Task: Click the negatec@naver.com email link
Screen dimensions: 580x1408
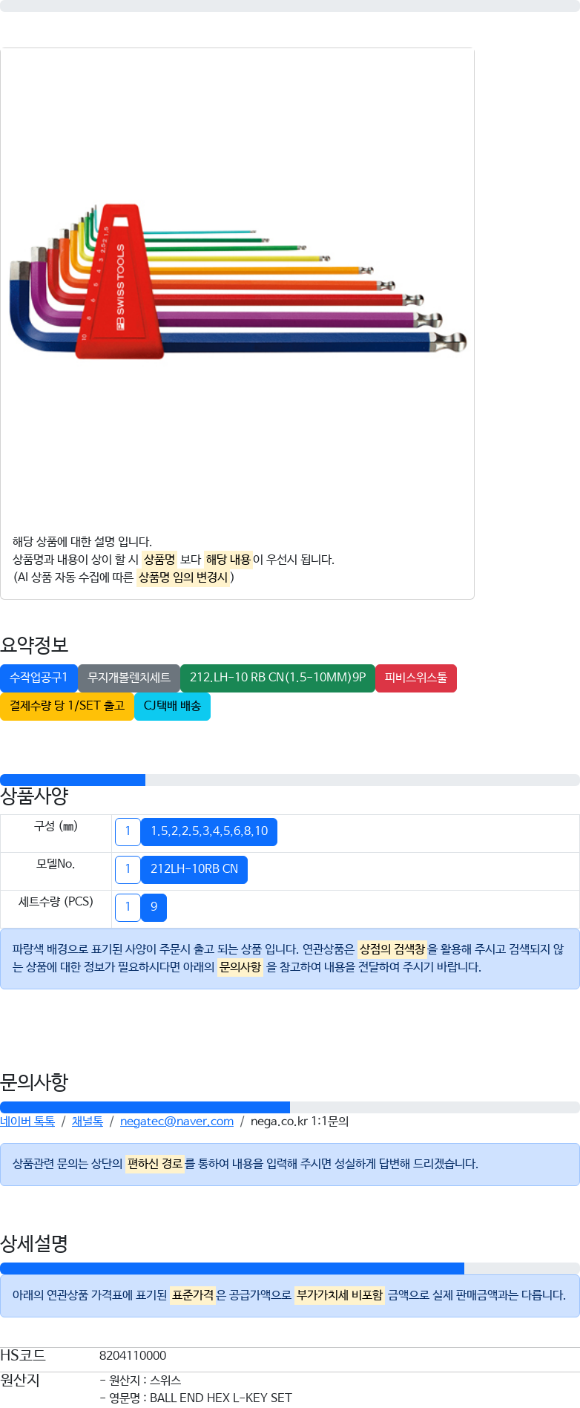Action: pyautogui.click(x=177, y=1121)
